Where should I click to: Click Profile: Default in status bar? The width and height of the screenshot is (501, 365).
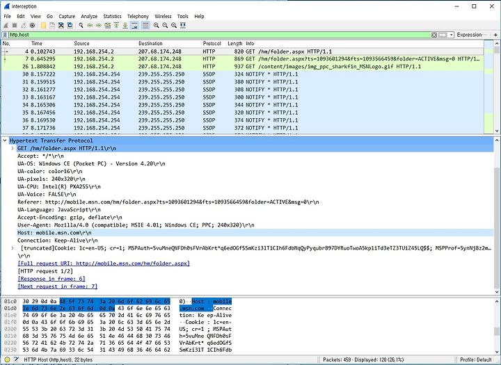476,359
